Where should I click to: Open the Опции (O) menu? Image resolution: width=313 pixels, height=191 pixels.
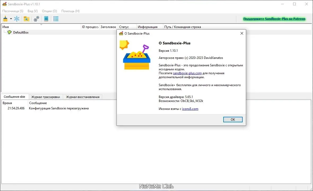click(x=49, y=11)
